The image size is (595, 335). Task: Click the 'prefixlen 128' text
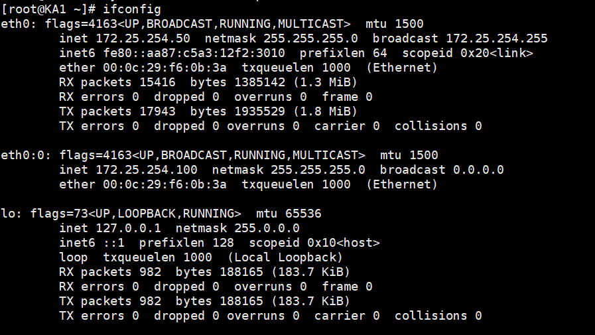(x=186, y=243)
